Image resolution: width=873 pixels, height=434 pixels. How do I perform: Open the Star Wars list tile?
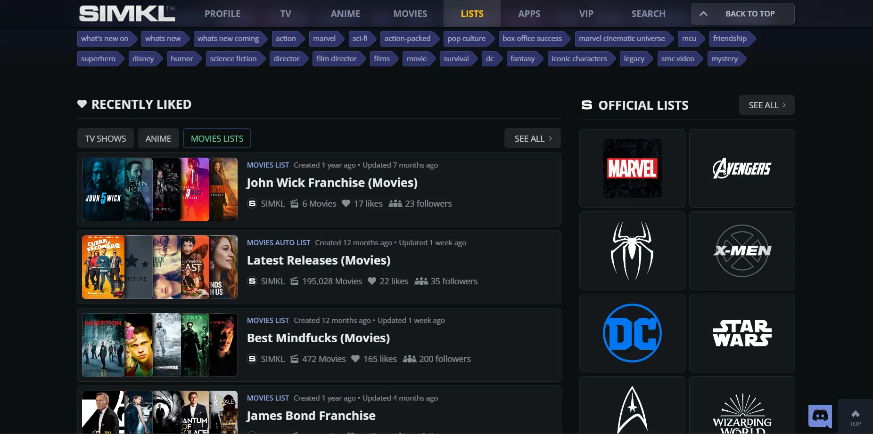(741, 333)
